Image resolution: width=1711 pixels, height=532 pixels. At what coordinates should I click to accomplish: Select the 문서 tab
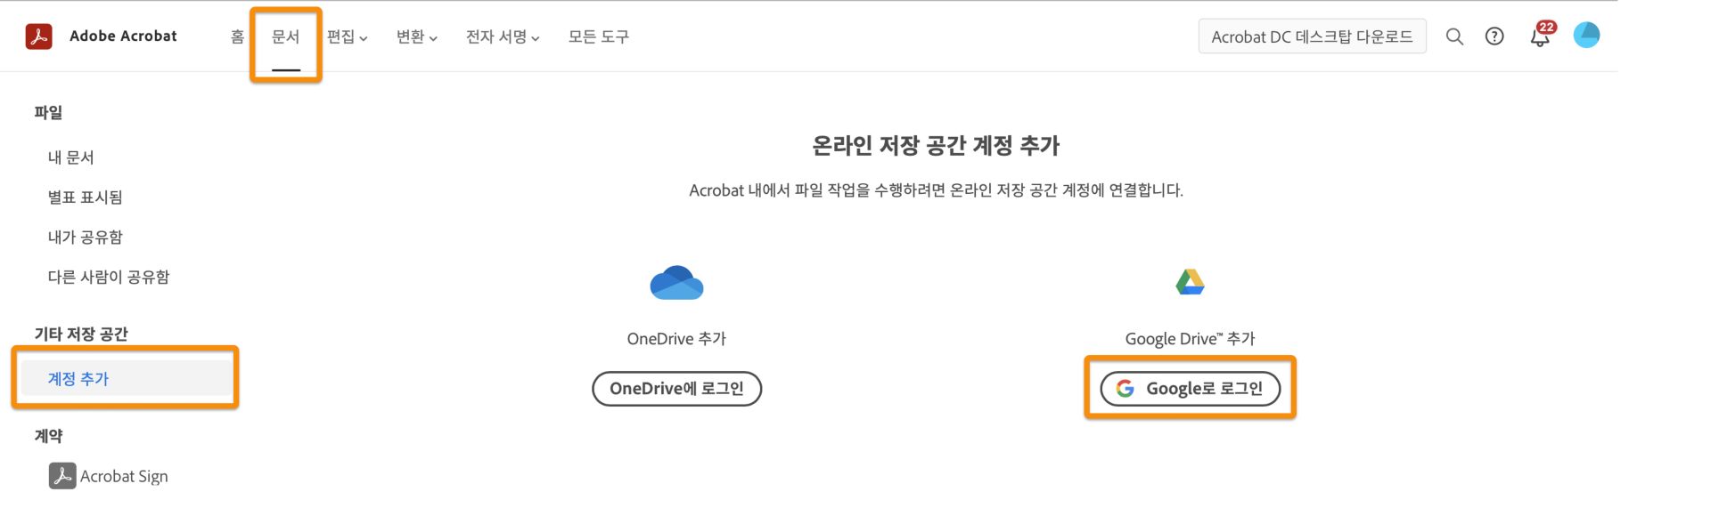click(285, 36)
